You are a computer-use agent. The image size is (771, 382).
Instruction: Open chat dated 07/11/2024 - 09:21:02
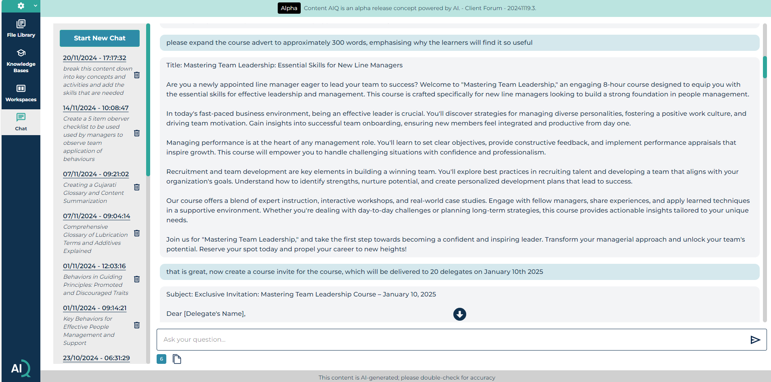pyautogui.click(x=96, y=174)
